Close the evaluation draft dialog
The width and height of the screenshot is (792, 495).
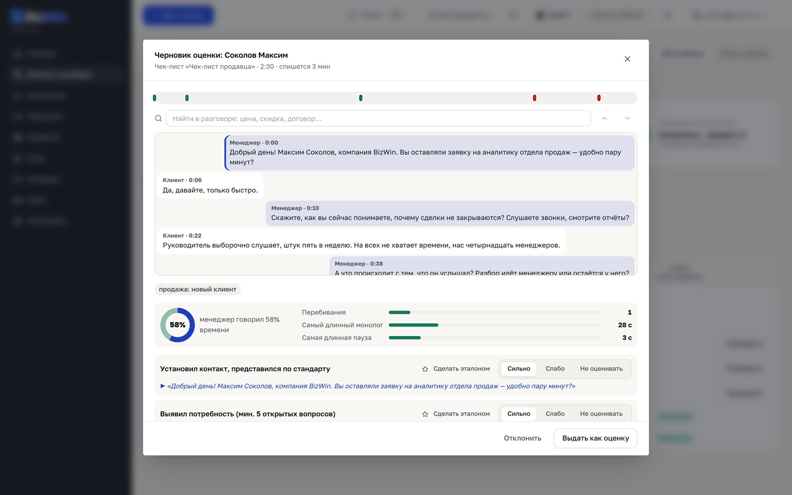(627, 59)
